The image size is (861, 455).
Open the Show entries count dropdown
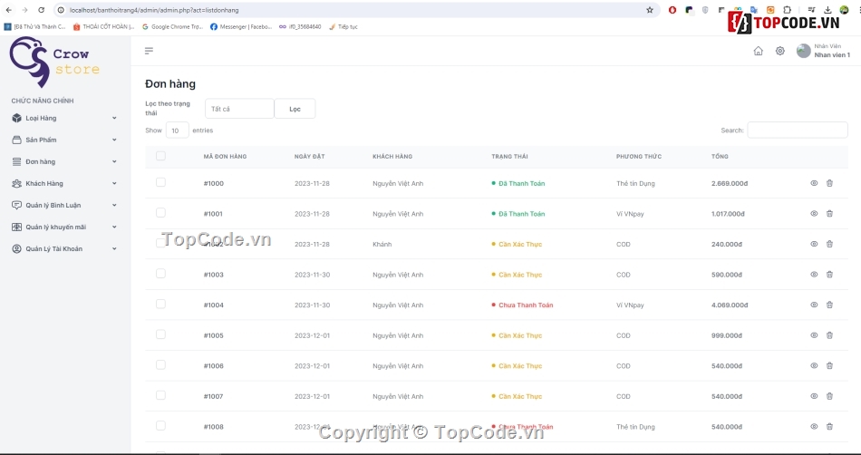(x=178, y=131)
